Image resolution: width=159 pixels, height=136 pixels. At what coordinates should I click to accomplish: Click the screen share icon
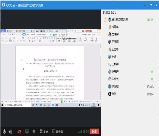coord(26,131)
